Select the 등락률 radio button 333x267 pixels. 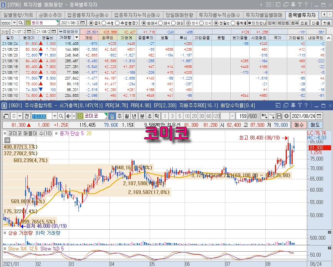tap(233, 23)
